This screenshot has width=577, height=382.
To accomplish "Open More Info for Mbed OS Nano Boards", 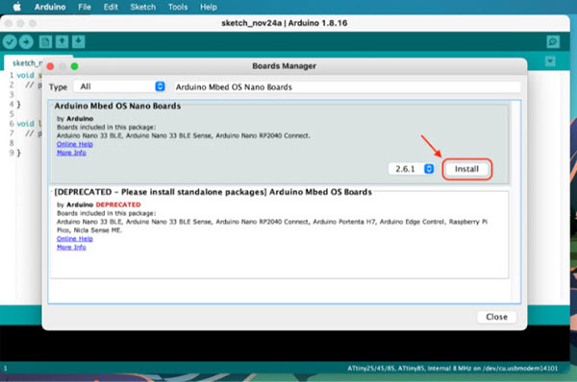I will tap(71, 153).
